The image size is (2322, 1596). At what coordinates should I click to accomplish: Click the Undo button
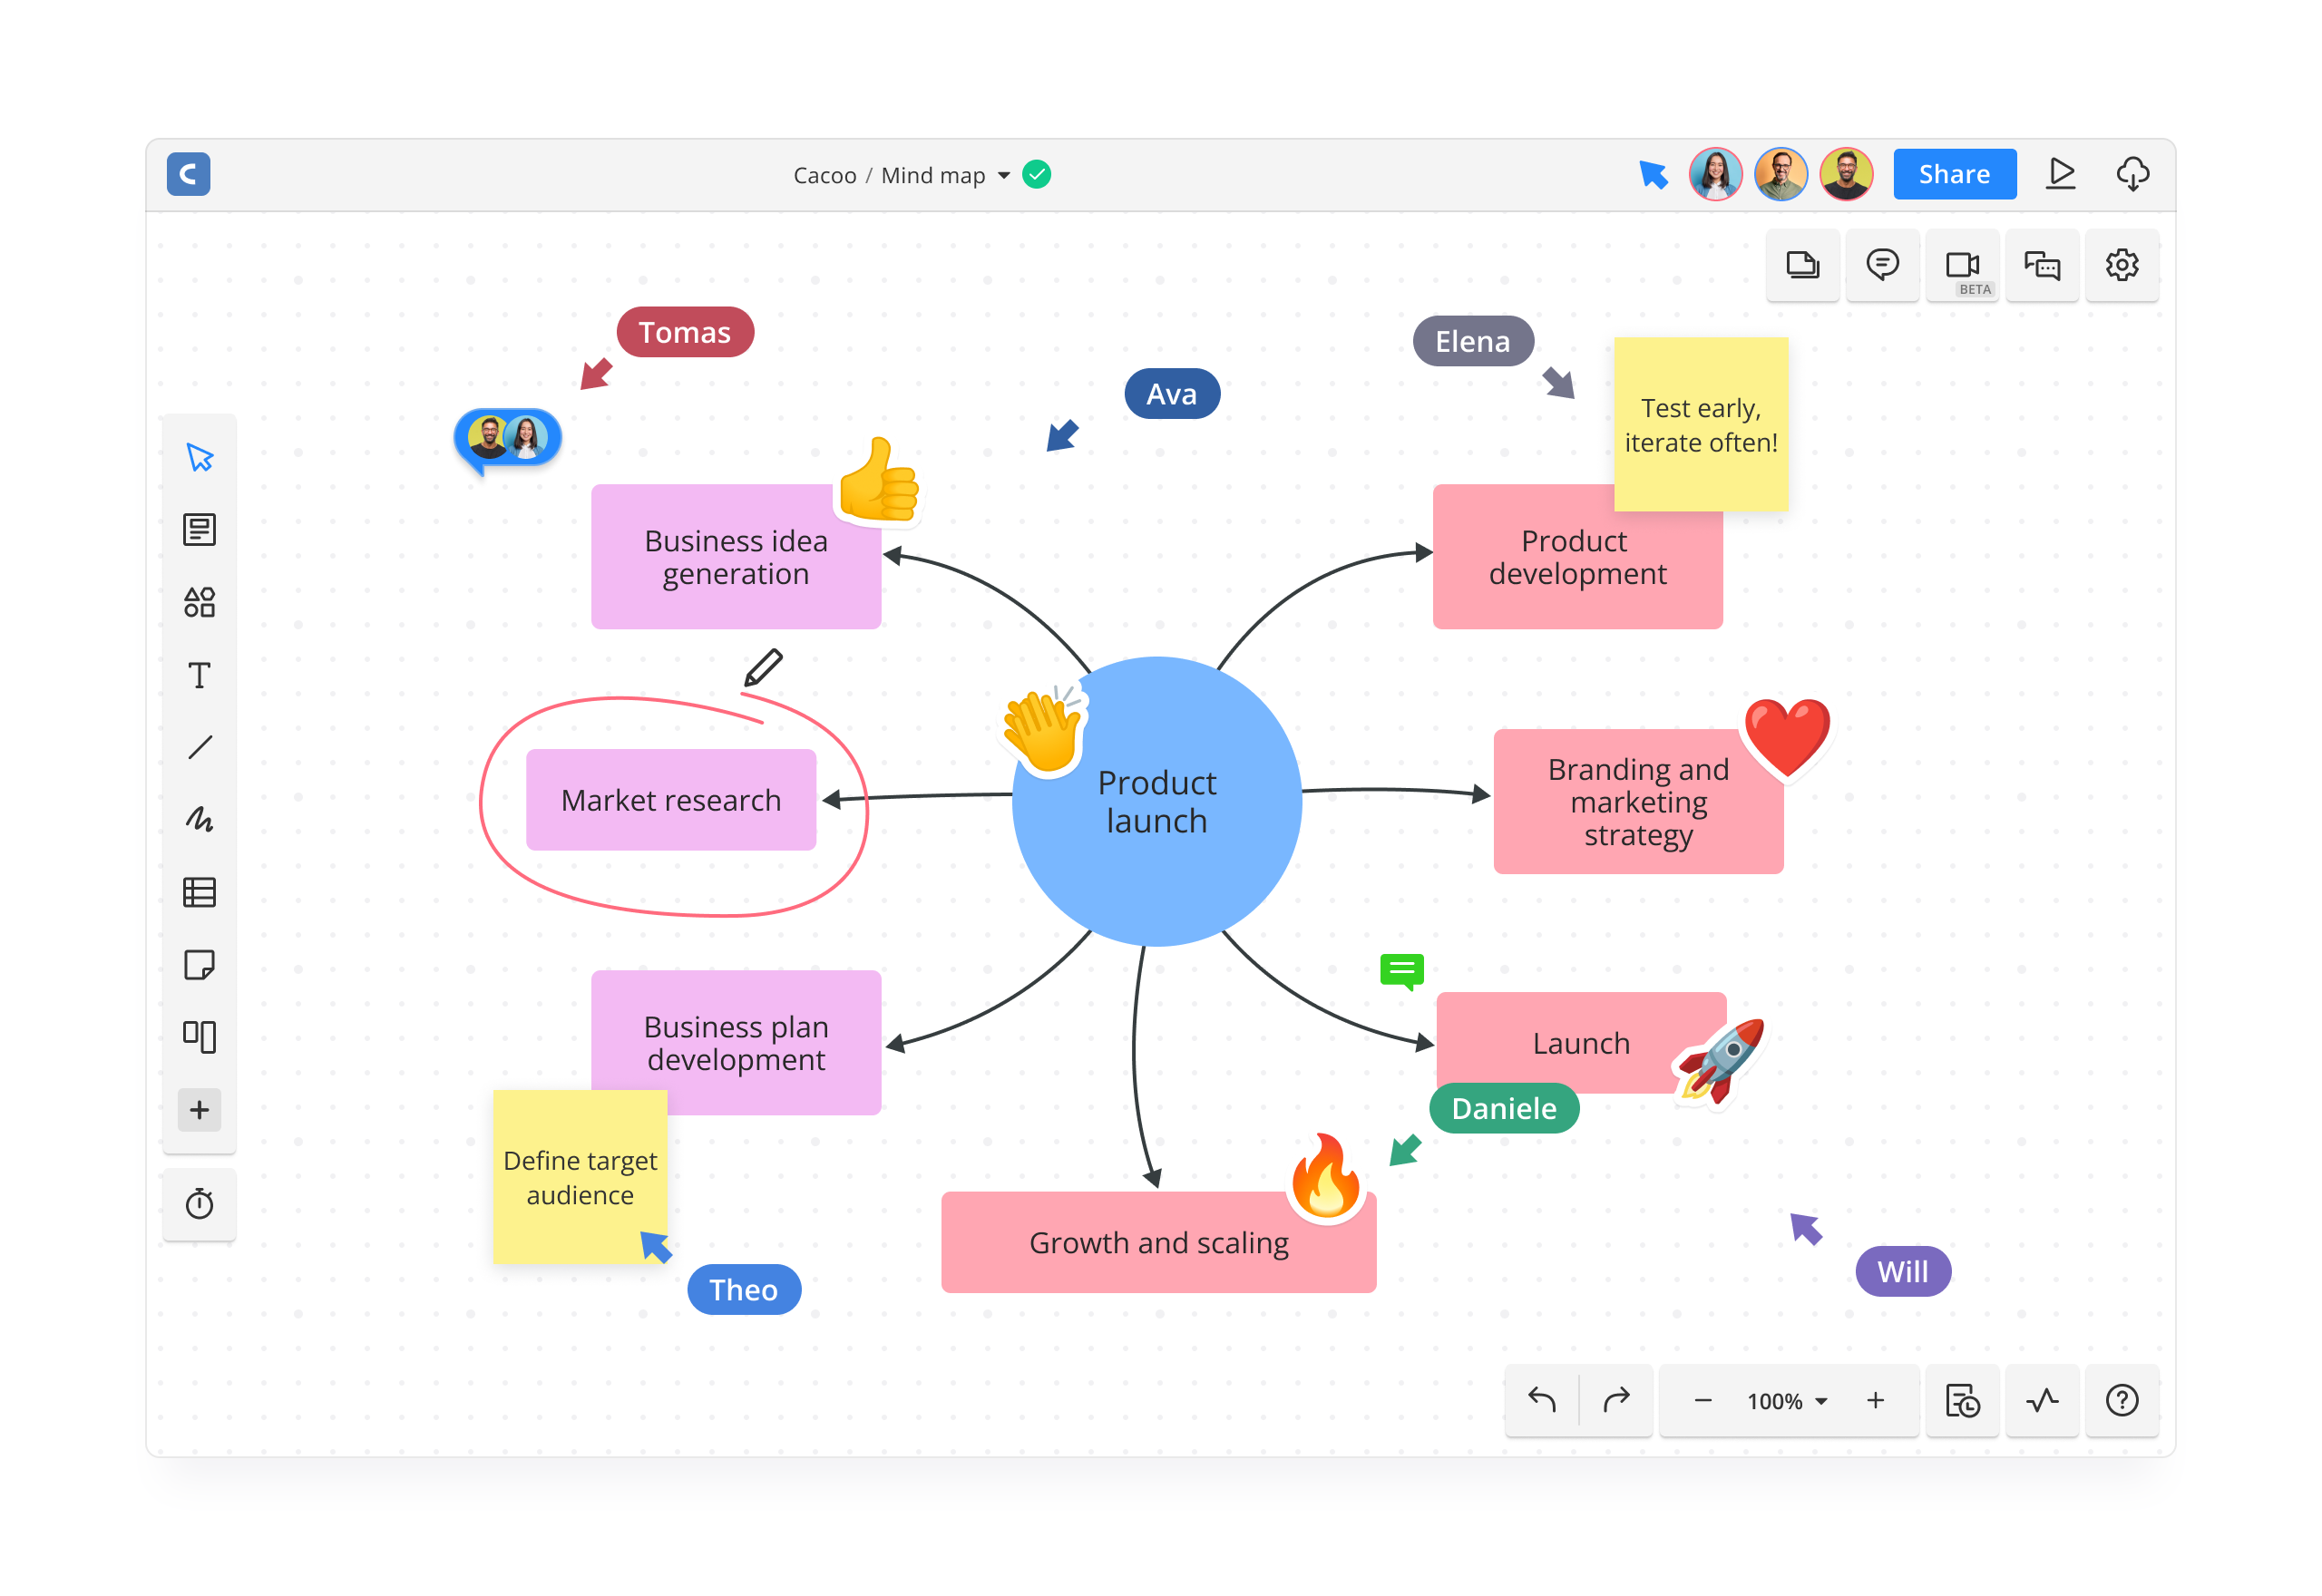point(1541,1401)
